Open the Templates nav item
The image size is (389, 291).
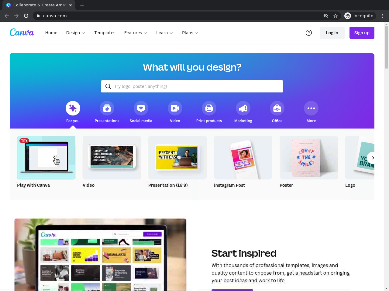tap(105, 33)
